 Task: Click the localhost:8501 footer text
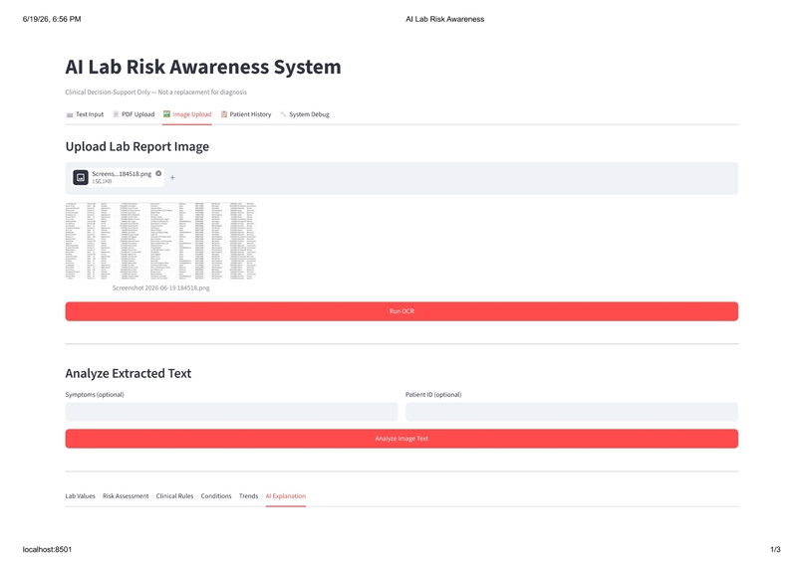[x=47, y=550]
